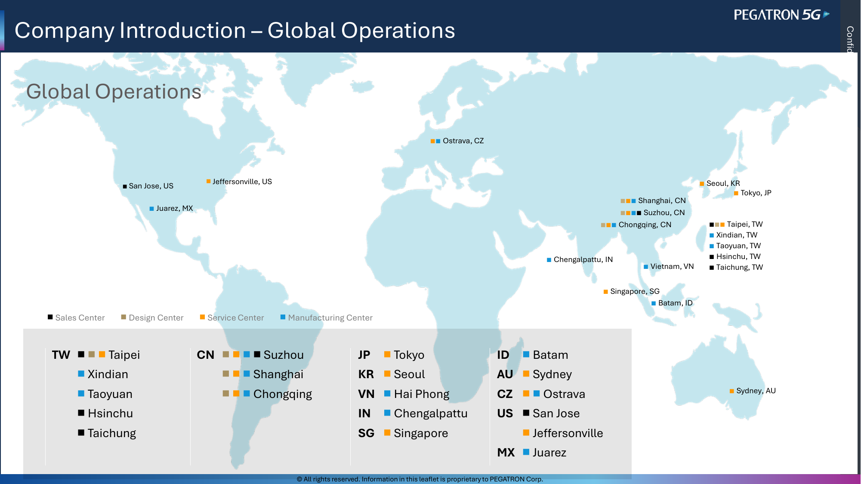Select the Design Center legend label

(x=156, y=318)
